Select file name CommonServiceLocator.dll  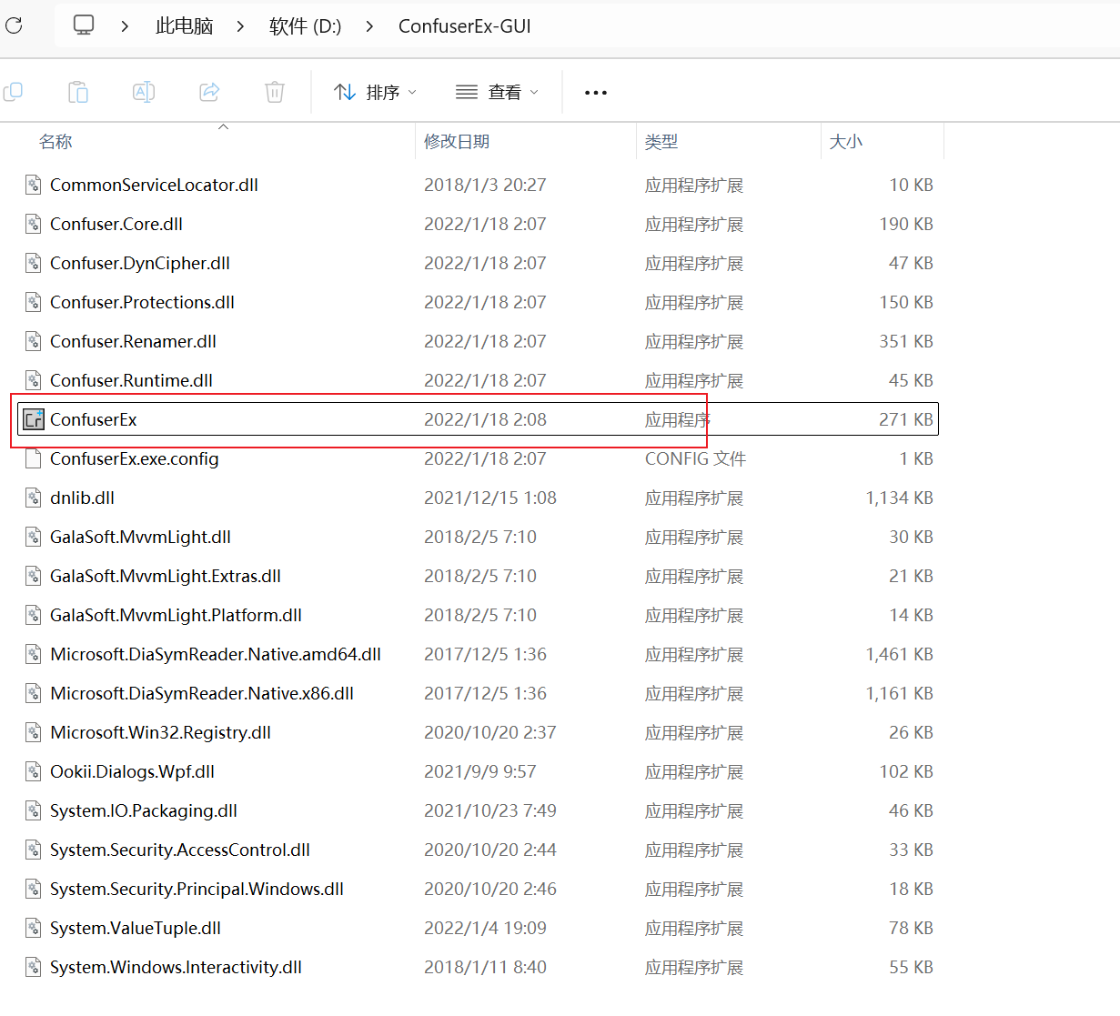(154, 185)
